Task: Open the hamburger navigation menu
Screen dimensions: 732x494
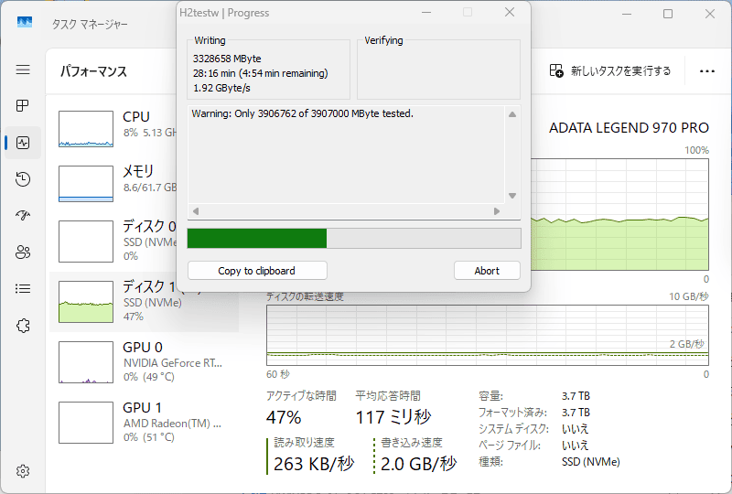Action: 23,70
